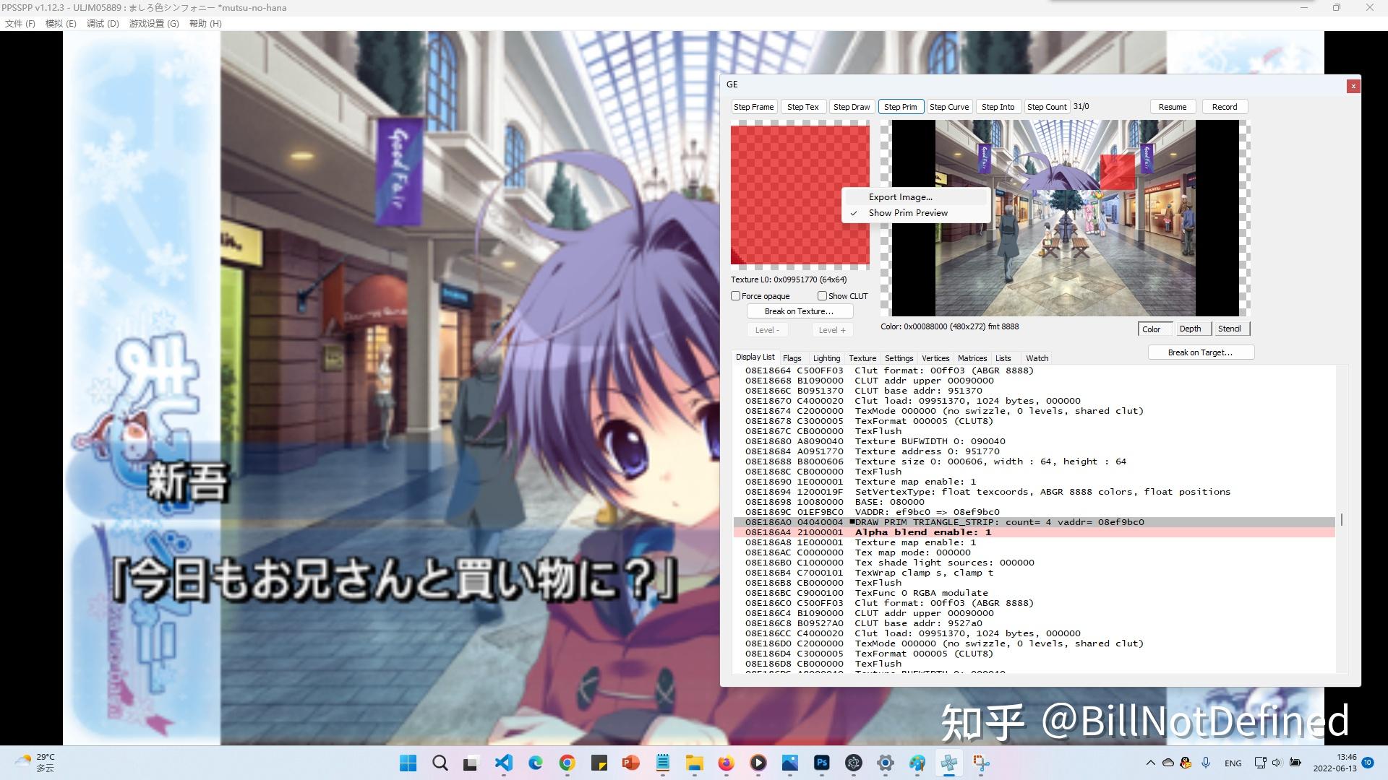Viewport: 1388px width, 780px height.
Task: Open the 调试 (D) menu
Action: pos(103,24)
